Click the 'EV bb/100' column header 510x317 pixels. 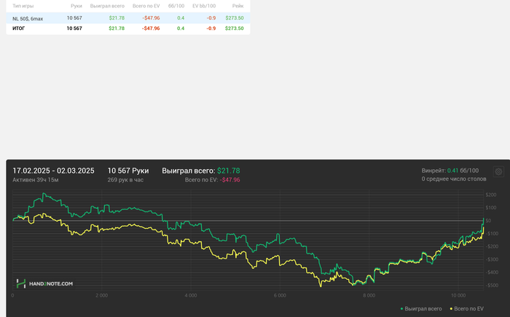tap(204, 6)
